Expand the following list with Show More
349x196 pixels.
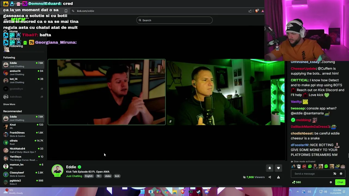point(9,104)
